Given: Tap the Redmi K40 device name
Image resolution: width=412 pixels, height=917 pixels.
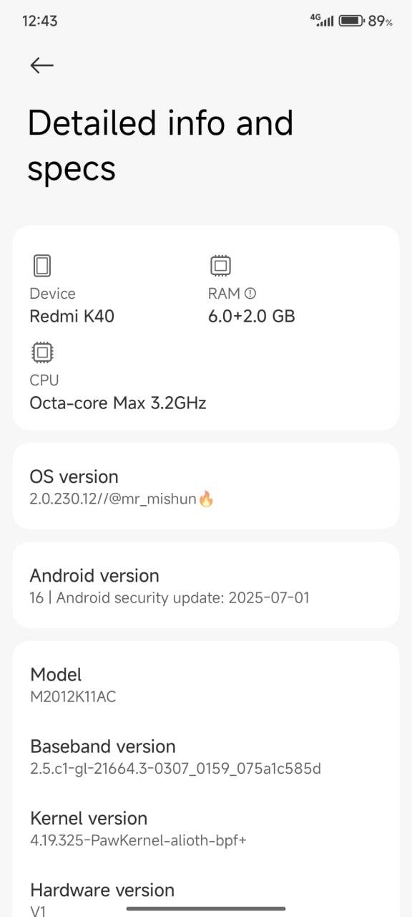Looking at the screenshot, I should 72,316.
